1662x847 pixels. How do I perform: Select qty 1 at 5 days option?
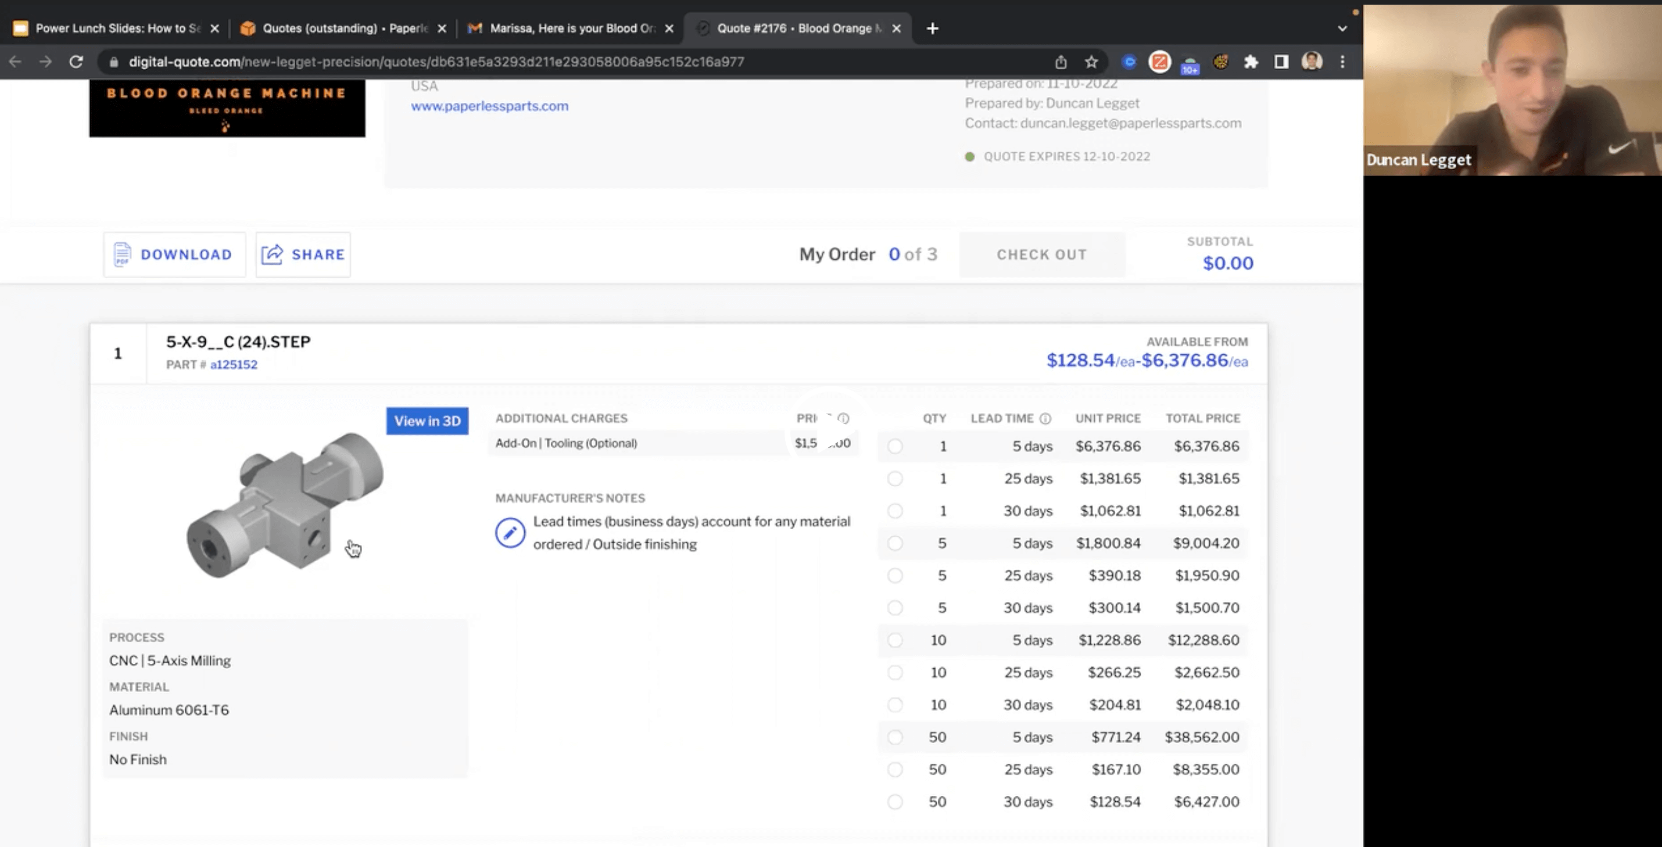pos(895,446)
